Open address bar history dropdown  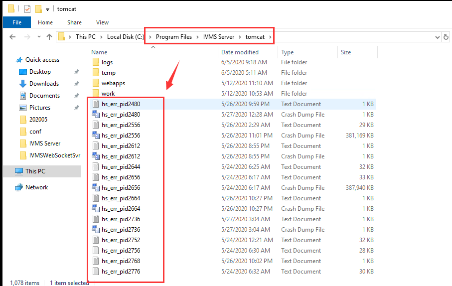(437, 37)
